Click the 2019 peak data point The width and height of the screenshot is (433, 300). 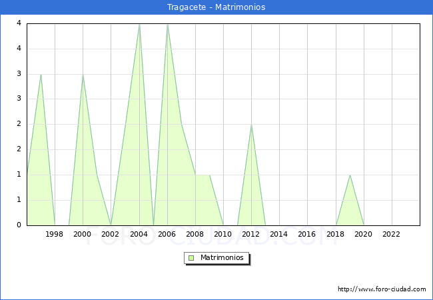(x=350, y=175)
